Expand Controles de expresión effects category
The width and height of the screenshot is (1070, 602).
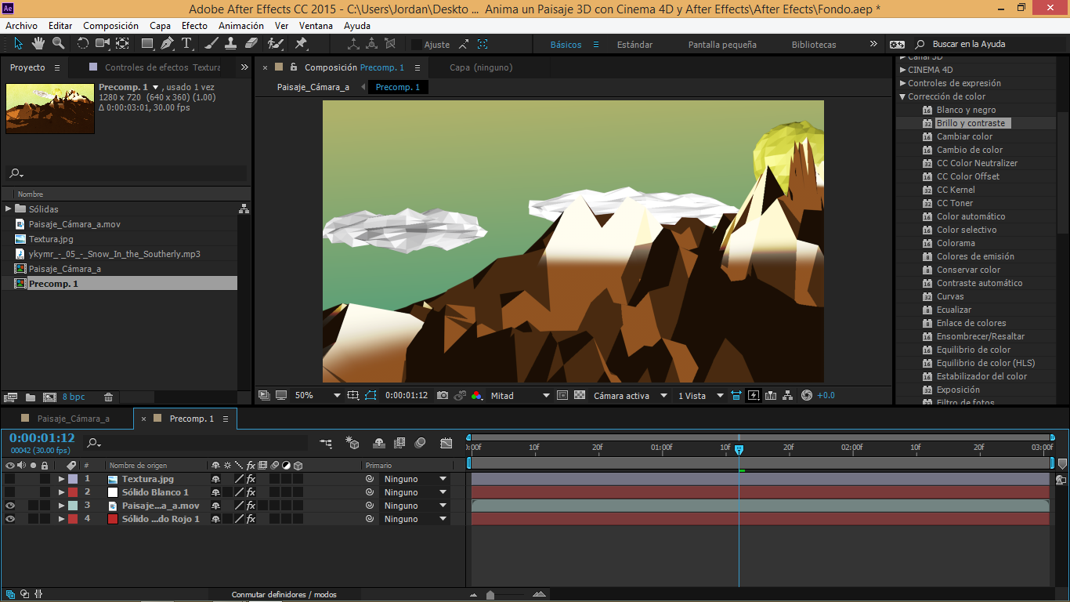pyautogui.click(x=902, y=83)
